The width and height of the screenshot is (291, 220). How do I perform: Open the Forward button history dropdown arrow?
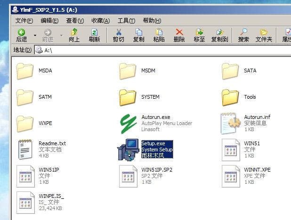[61, 35]
